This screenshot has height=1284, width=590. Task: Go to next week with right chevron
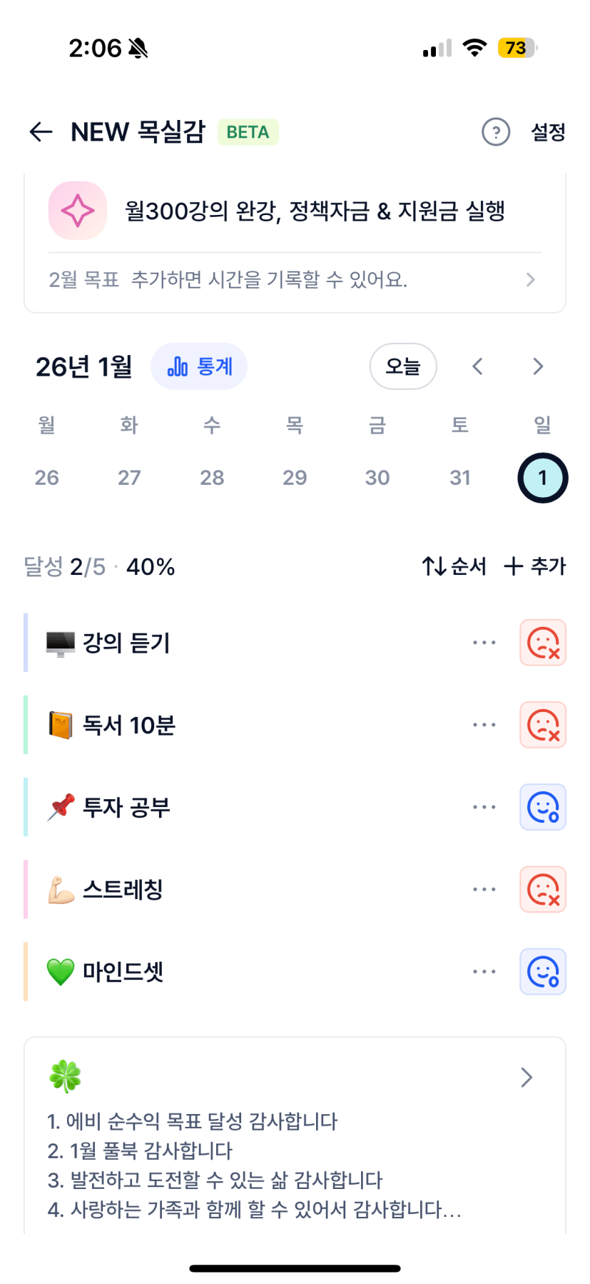(538, 366)
